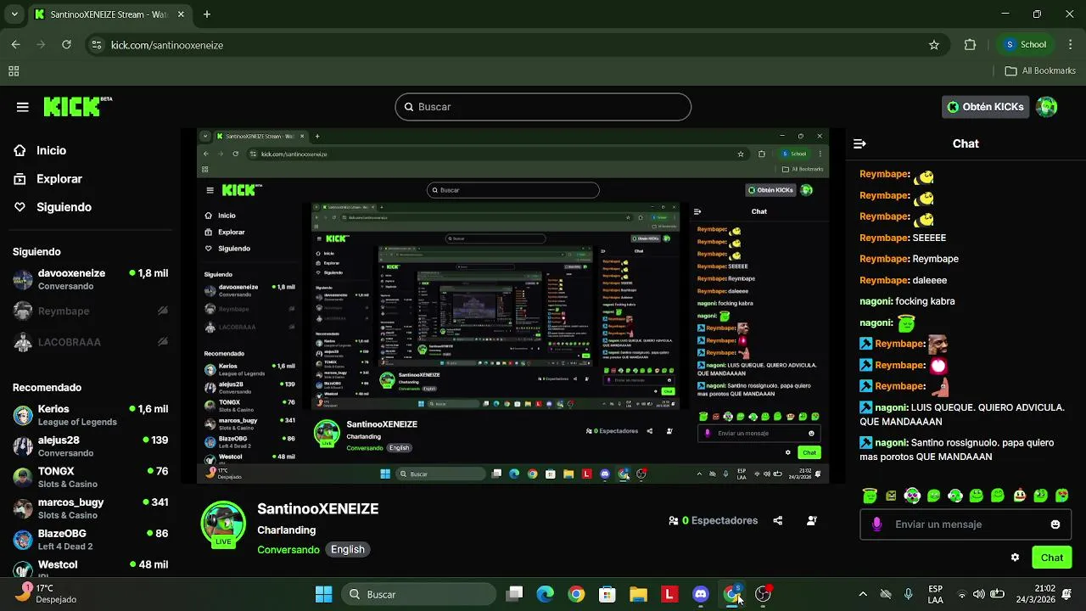Image resolution: width=1086 pixels, height=611 pixels.
Task: Click the crossed-eye icon next to Reymbape
Action: pos(163,311)
